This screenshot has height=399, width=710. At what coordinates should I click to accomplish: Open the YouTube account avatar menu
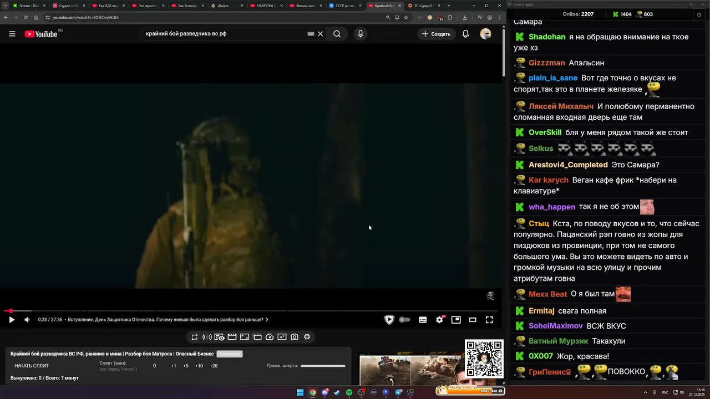point(485,34)
